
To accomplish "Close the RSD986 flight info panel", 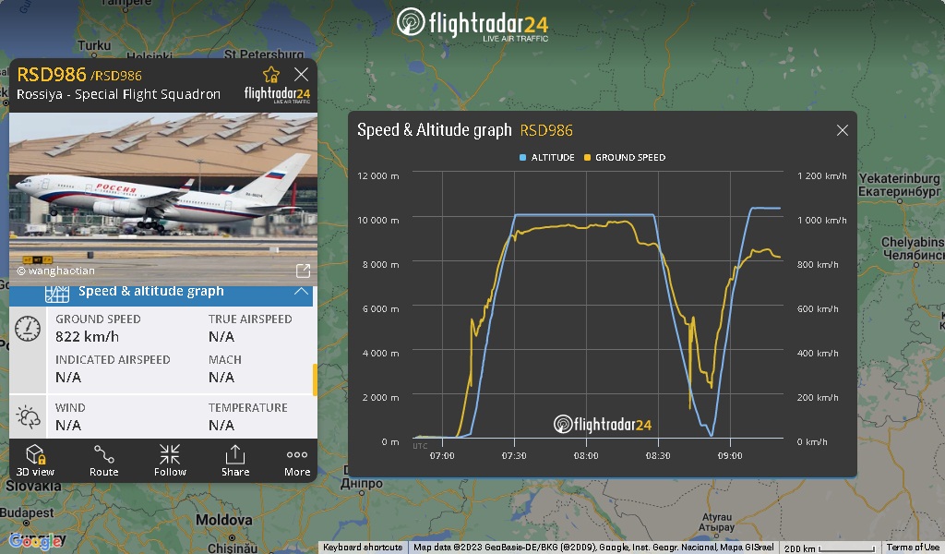I will pyautogui.click(x=302, y=74).
